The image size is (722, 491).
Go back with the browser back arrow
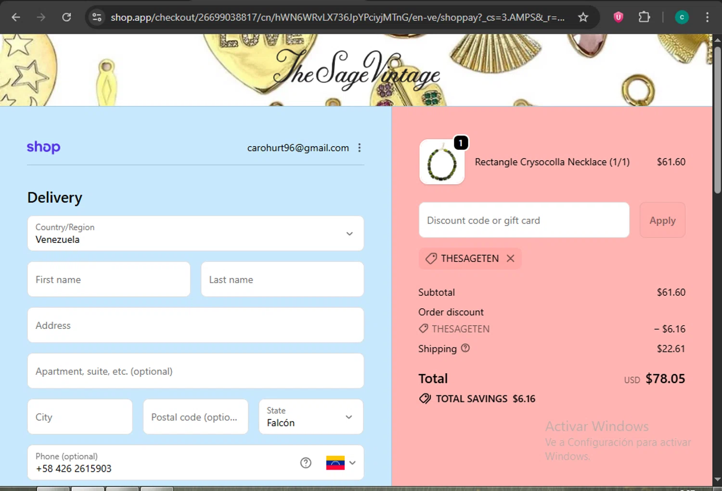pos(16,17)
